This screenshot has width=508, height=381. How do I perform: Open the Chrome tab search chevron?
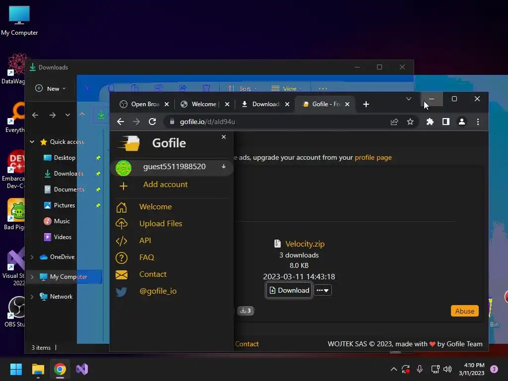tap(409, 99)
